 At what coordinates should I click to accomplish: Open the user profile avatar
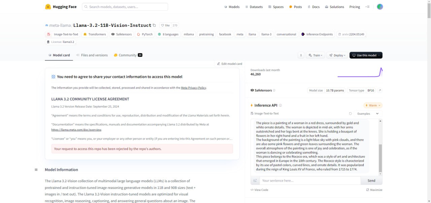click(x=380, y=7)
